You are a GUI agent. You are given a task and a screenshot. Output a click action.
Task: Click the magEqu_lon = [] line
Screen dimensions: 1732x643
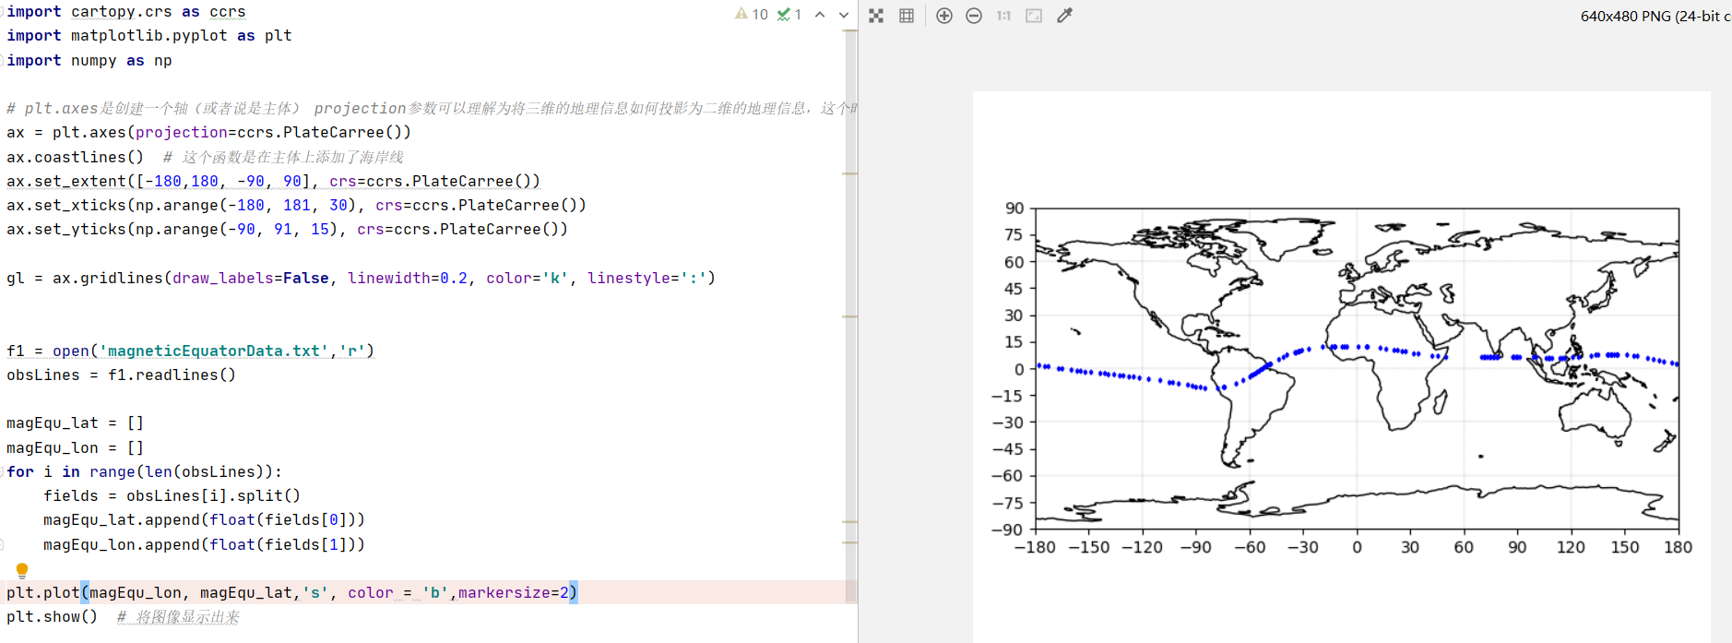pos(76,448)
